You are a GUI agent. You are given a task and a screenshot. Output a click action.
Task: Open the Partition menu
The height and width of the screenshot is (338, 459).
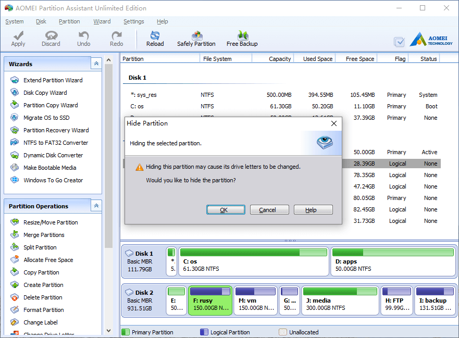(x=69, y=21)
